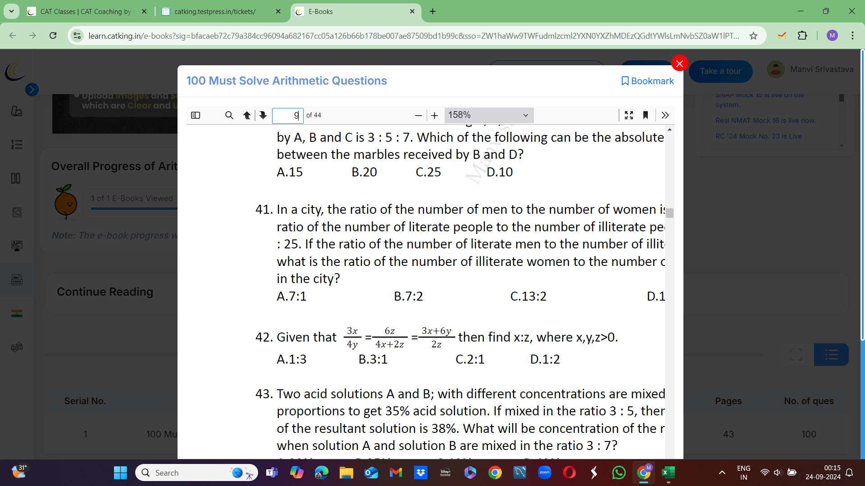The image size is (865, 486).
Task: Reload the current page
Action: (53, 36)
